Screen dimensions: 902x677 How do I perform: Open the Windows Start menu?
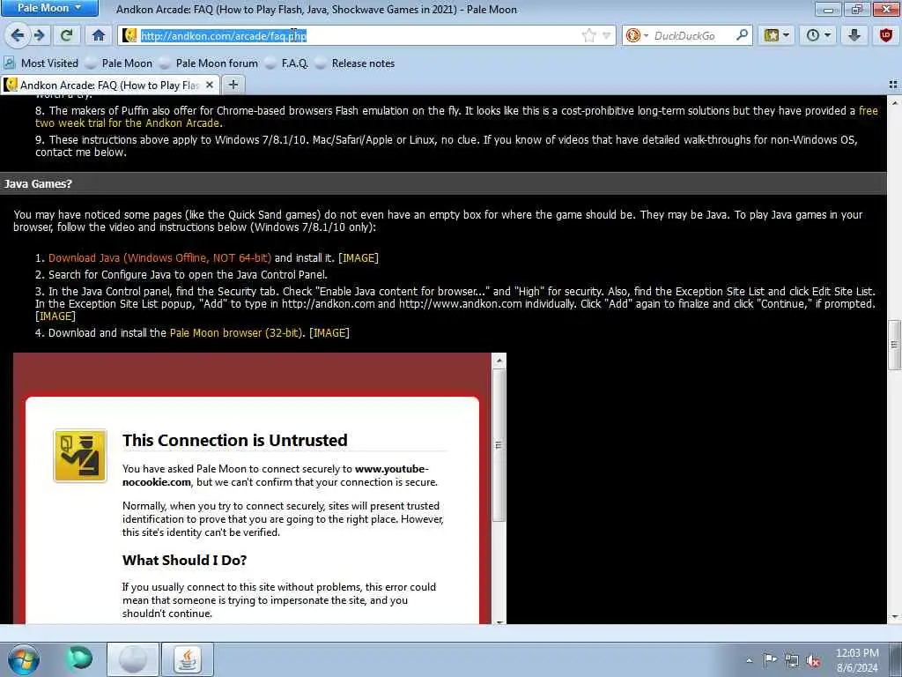coord(24,659)
